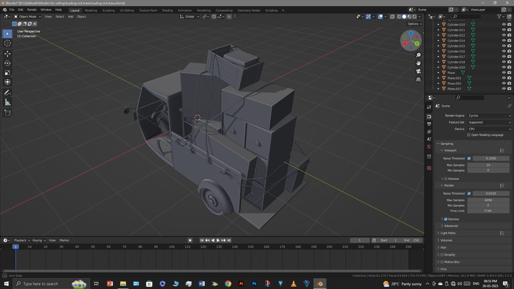Image resolution: width=514 pixels, height=289 pixels.
Task: Click the Viewport Max Samples field
Action: coord(488,165)
